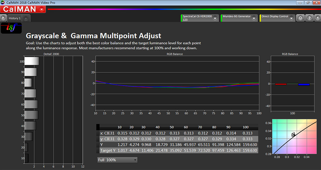Click the 10 column header in table
The height and width of the screenshot is (170, 321).
[x=119, y=127]
